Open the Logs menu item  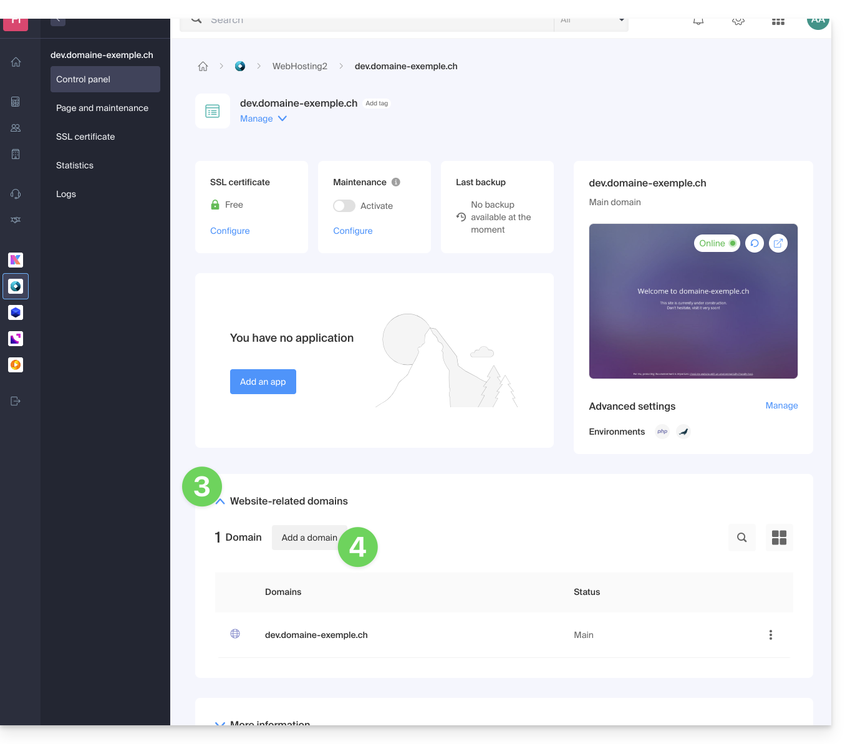tap(66, 194)
